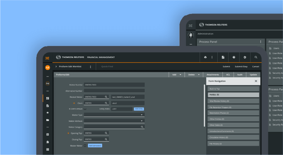Select the FM module icon in the sidebar

tap(47, 83)
